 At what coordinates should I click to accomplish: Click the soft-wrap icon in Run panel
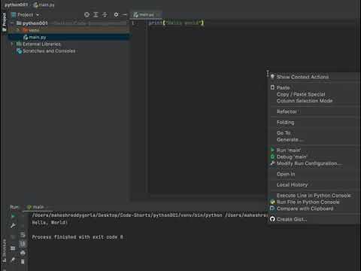pyautogui.click(x=23, y=235)
